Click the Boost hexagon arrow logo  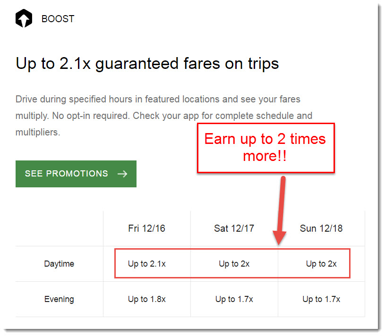click(24, 18)
